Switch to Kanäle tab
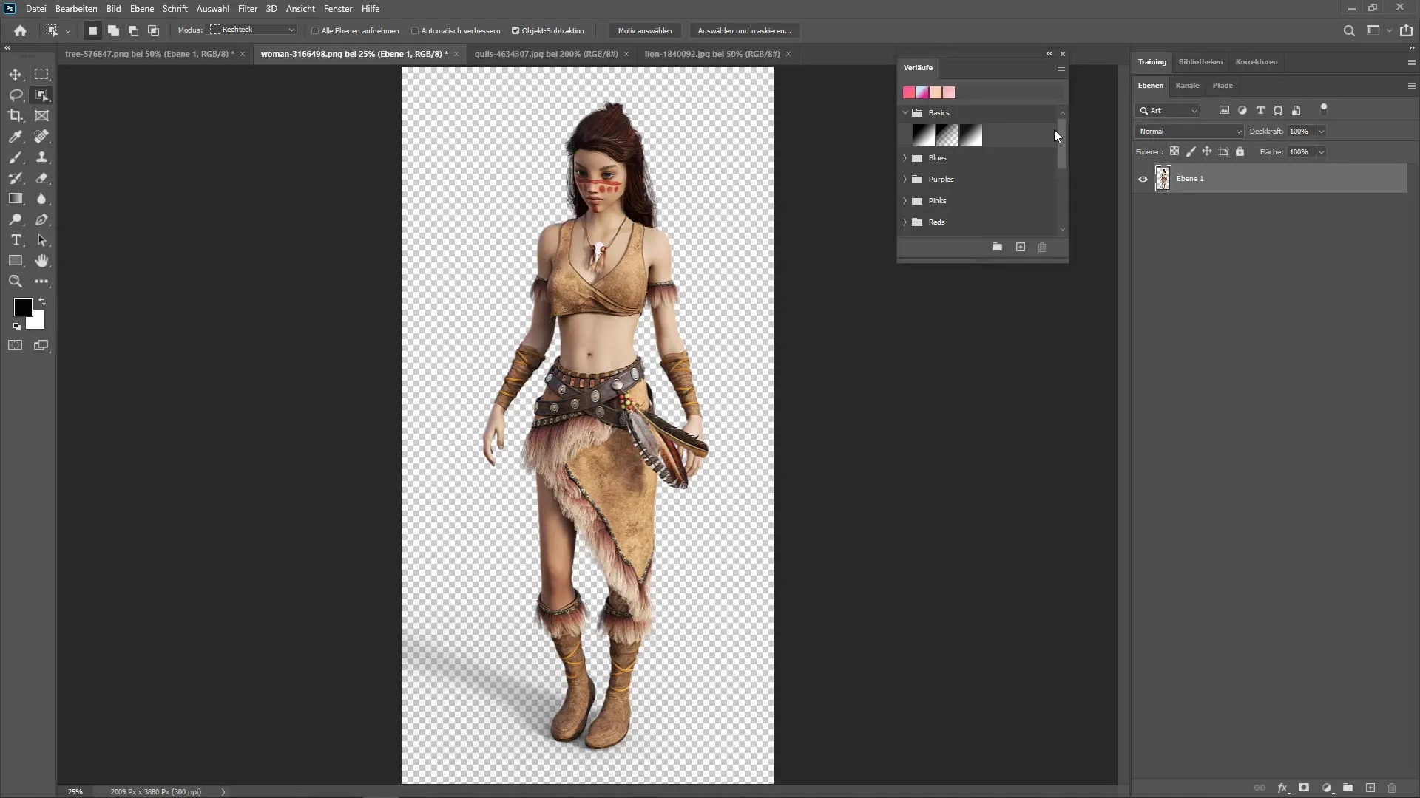The image size is (1420, 798). [x=1187, y=86]
